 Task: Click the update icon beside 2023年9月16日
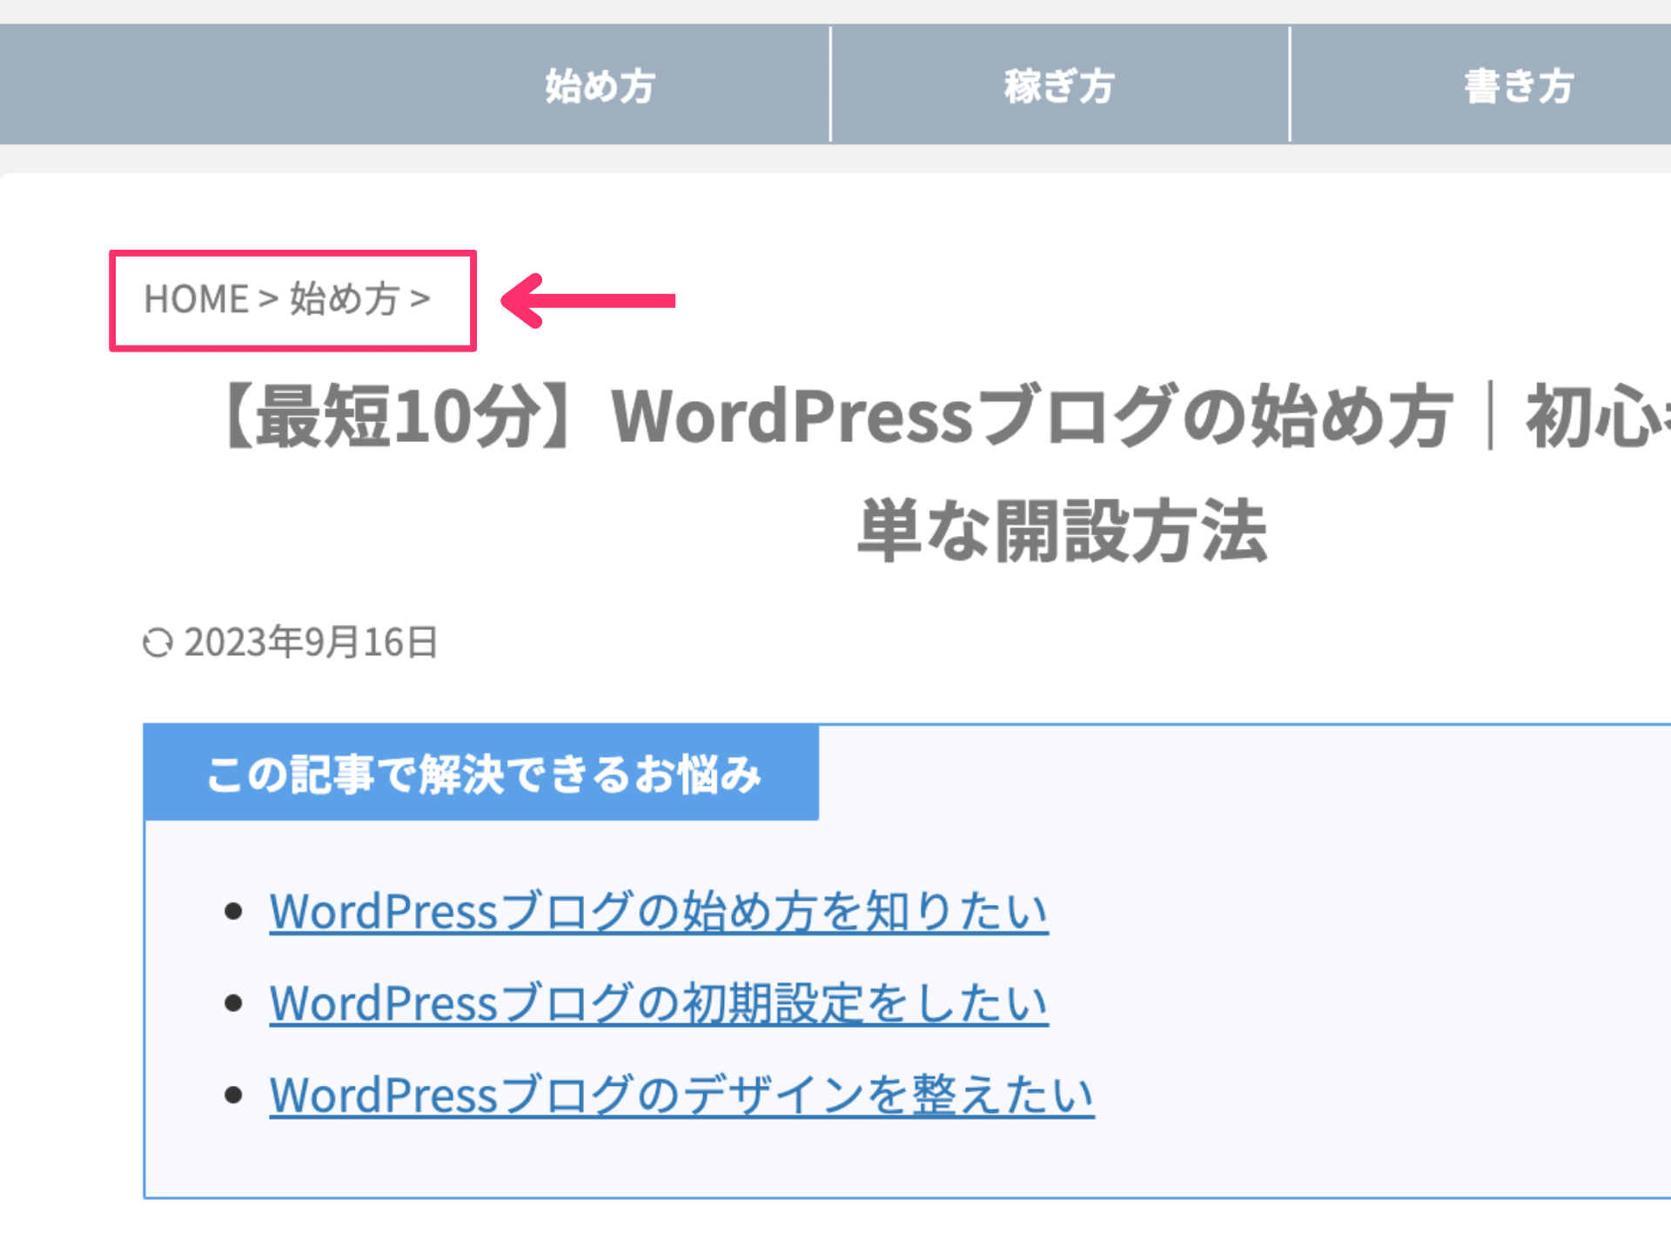click(158, 643)
